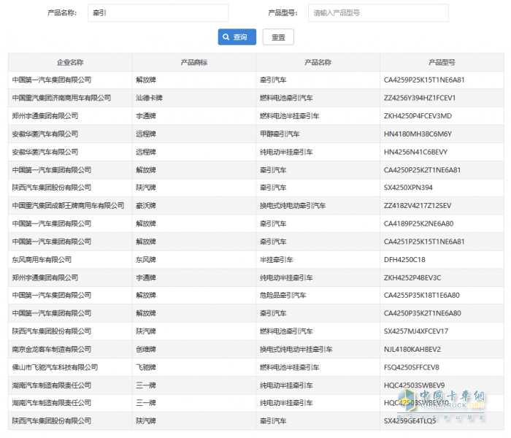
Task: Click the 产品型号 input field
Action: coord(378,13)
